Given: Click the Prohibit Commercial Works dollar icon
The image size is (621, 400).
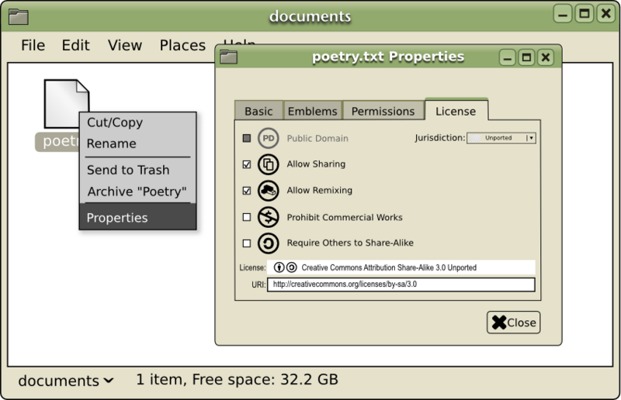Looking at the screenshot, I should (269, 217).
